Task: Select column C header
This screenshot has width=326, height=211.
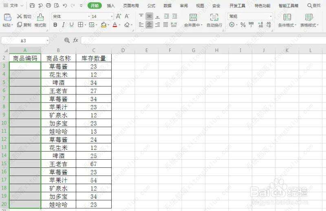Action: (x=94, y=51)
